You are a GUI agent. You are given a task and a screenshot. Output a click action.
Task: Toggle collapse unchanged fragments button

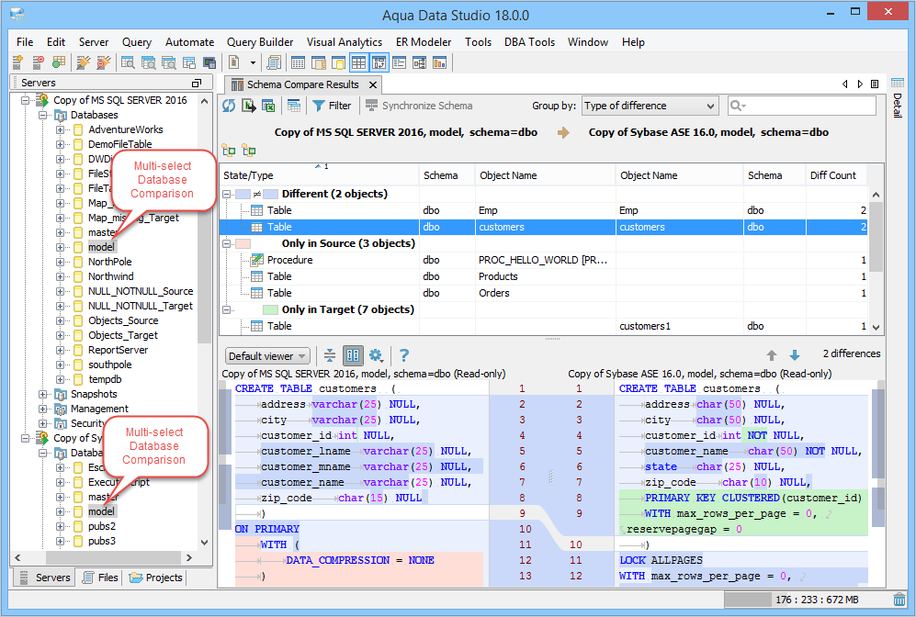click(330, 355)
